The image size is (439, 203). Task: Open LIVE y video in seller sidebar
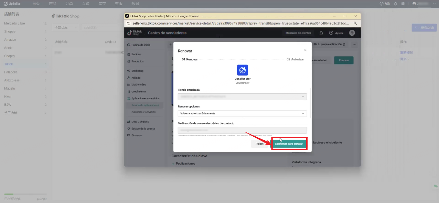tap(139, 84)
